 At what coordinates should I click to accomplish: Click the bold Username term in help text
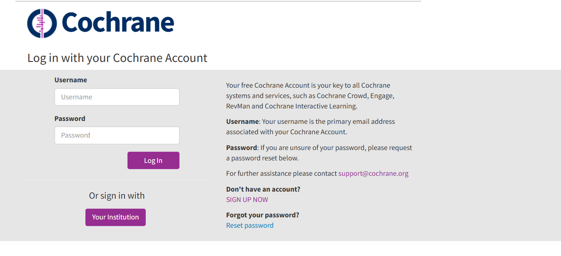coord(242,121)
